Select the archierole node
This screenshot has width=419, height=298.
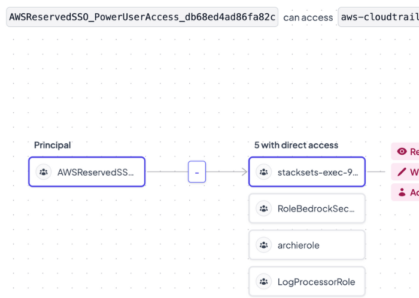pyautogui.click(x=307, y=245)
